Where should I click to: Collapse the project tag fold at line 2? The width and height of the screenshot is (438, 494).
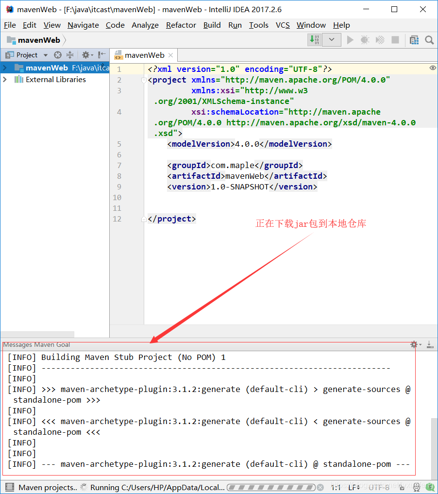(144, 80)
